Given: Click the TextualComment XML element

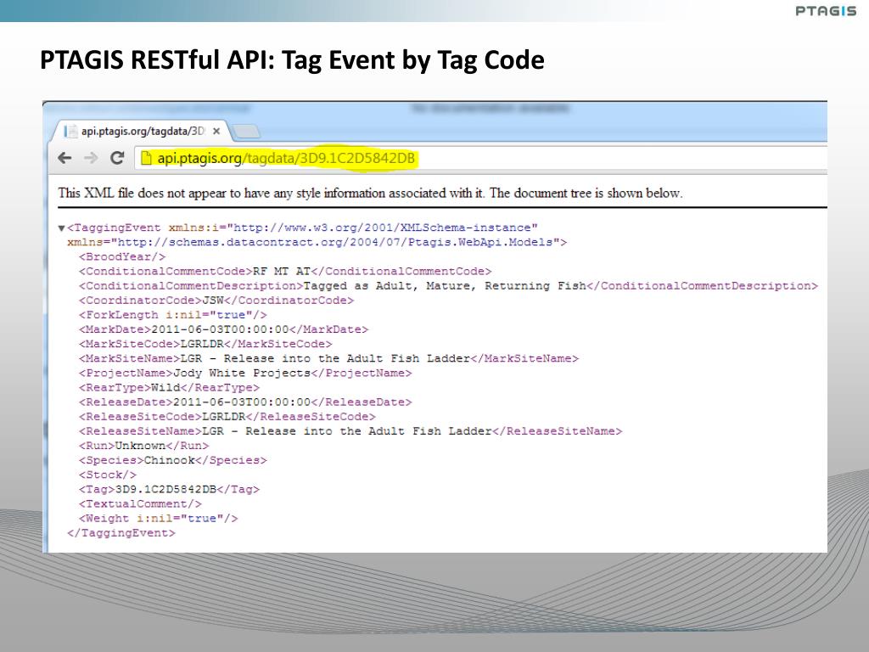Looking at the screenshot, I should (x=140, y=503).
